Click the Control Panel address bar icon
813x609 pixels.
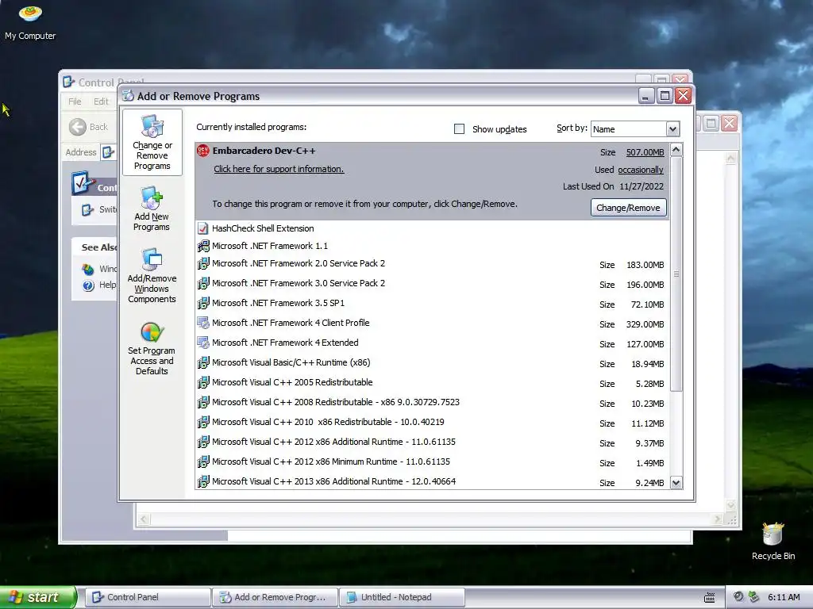click(x=108, y=152)
